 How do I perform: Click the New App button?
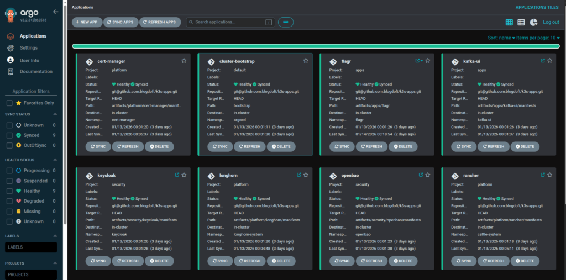[x=87, y=22]
